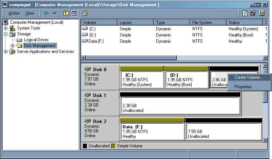Select the Logical Drives tree item
This screenshot has width=272, height=159.
(36, 40)
